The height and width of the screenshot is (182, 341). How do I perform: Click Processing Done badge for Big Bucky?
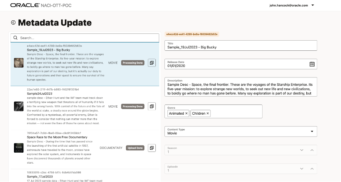(x=133, y=63)
